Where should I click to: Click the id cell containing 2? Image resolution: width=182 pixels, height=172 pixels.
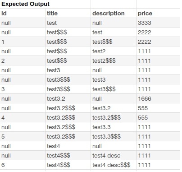(x=23, y=61)
